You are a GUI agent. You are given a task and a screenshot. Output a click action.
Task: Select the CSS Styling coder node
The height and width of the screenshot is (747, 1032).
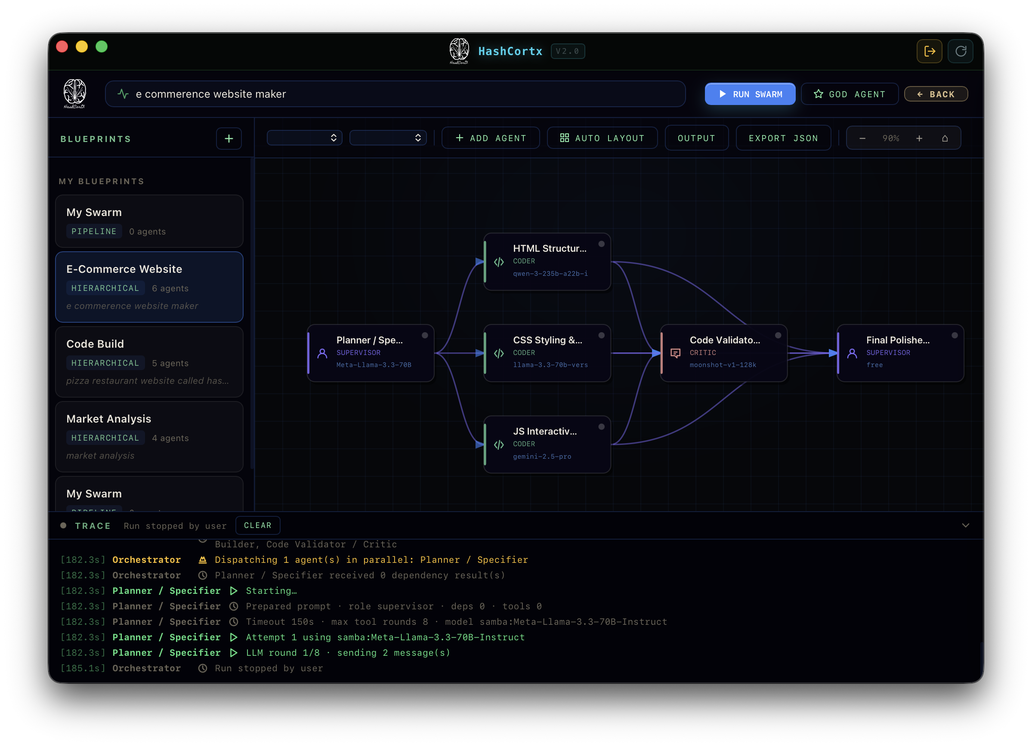click(547, 353)
